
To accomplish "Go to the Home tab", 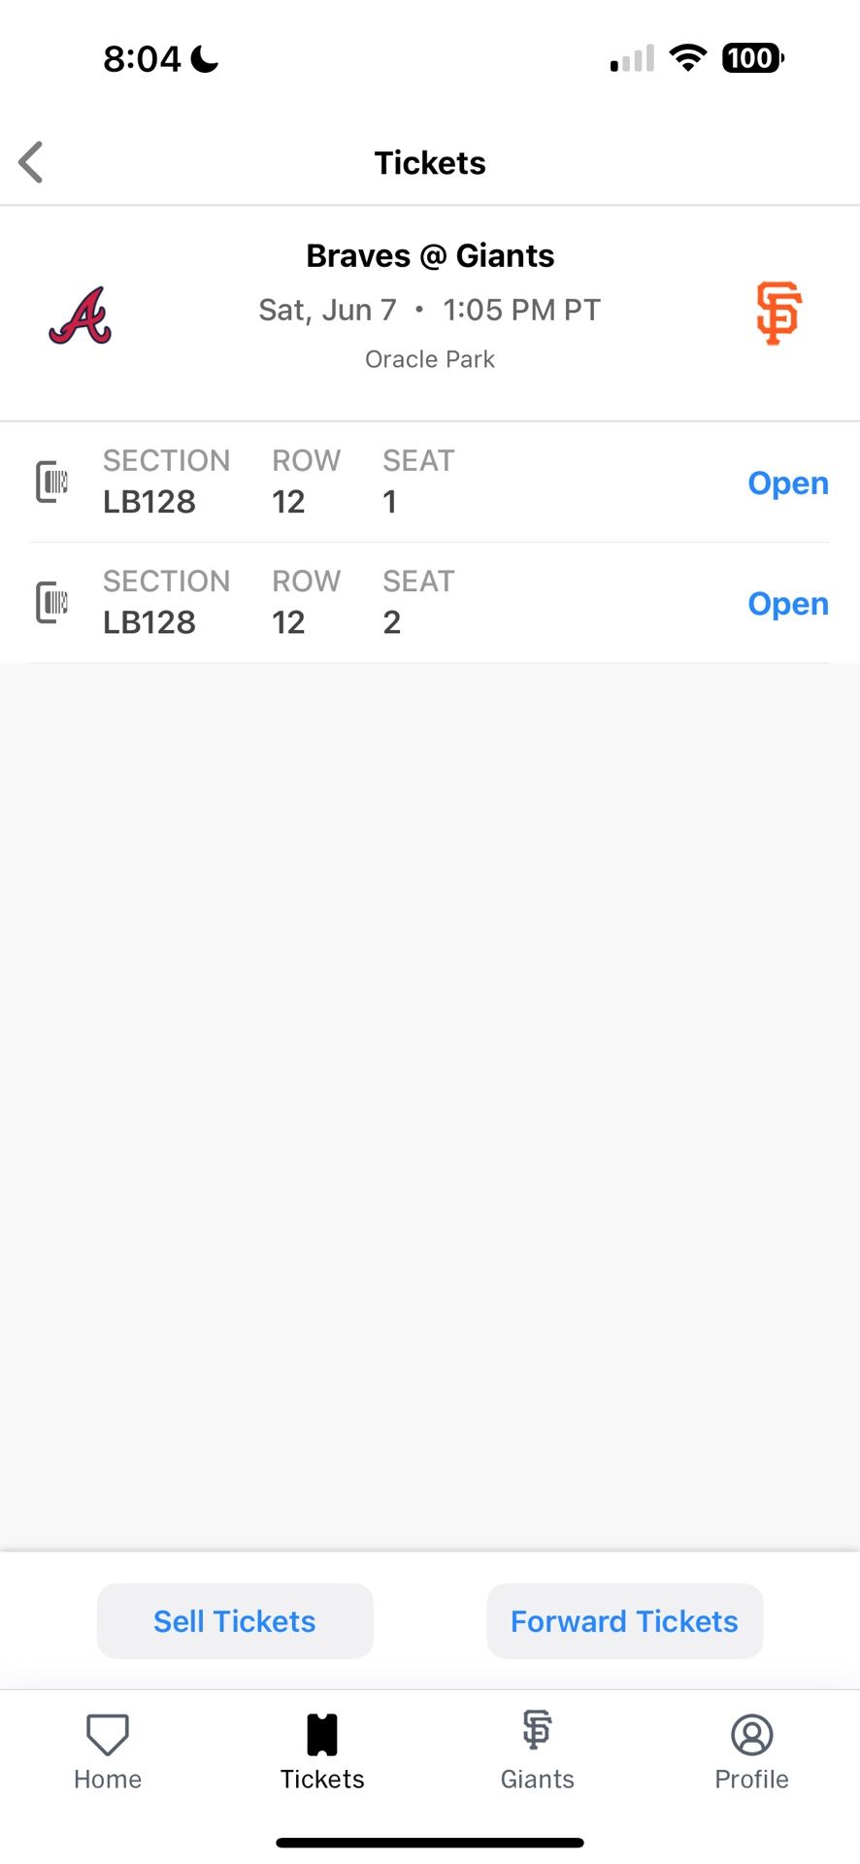I will (x=108, y=1750).
